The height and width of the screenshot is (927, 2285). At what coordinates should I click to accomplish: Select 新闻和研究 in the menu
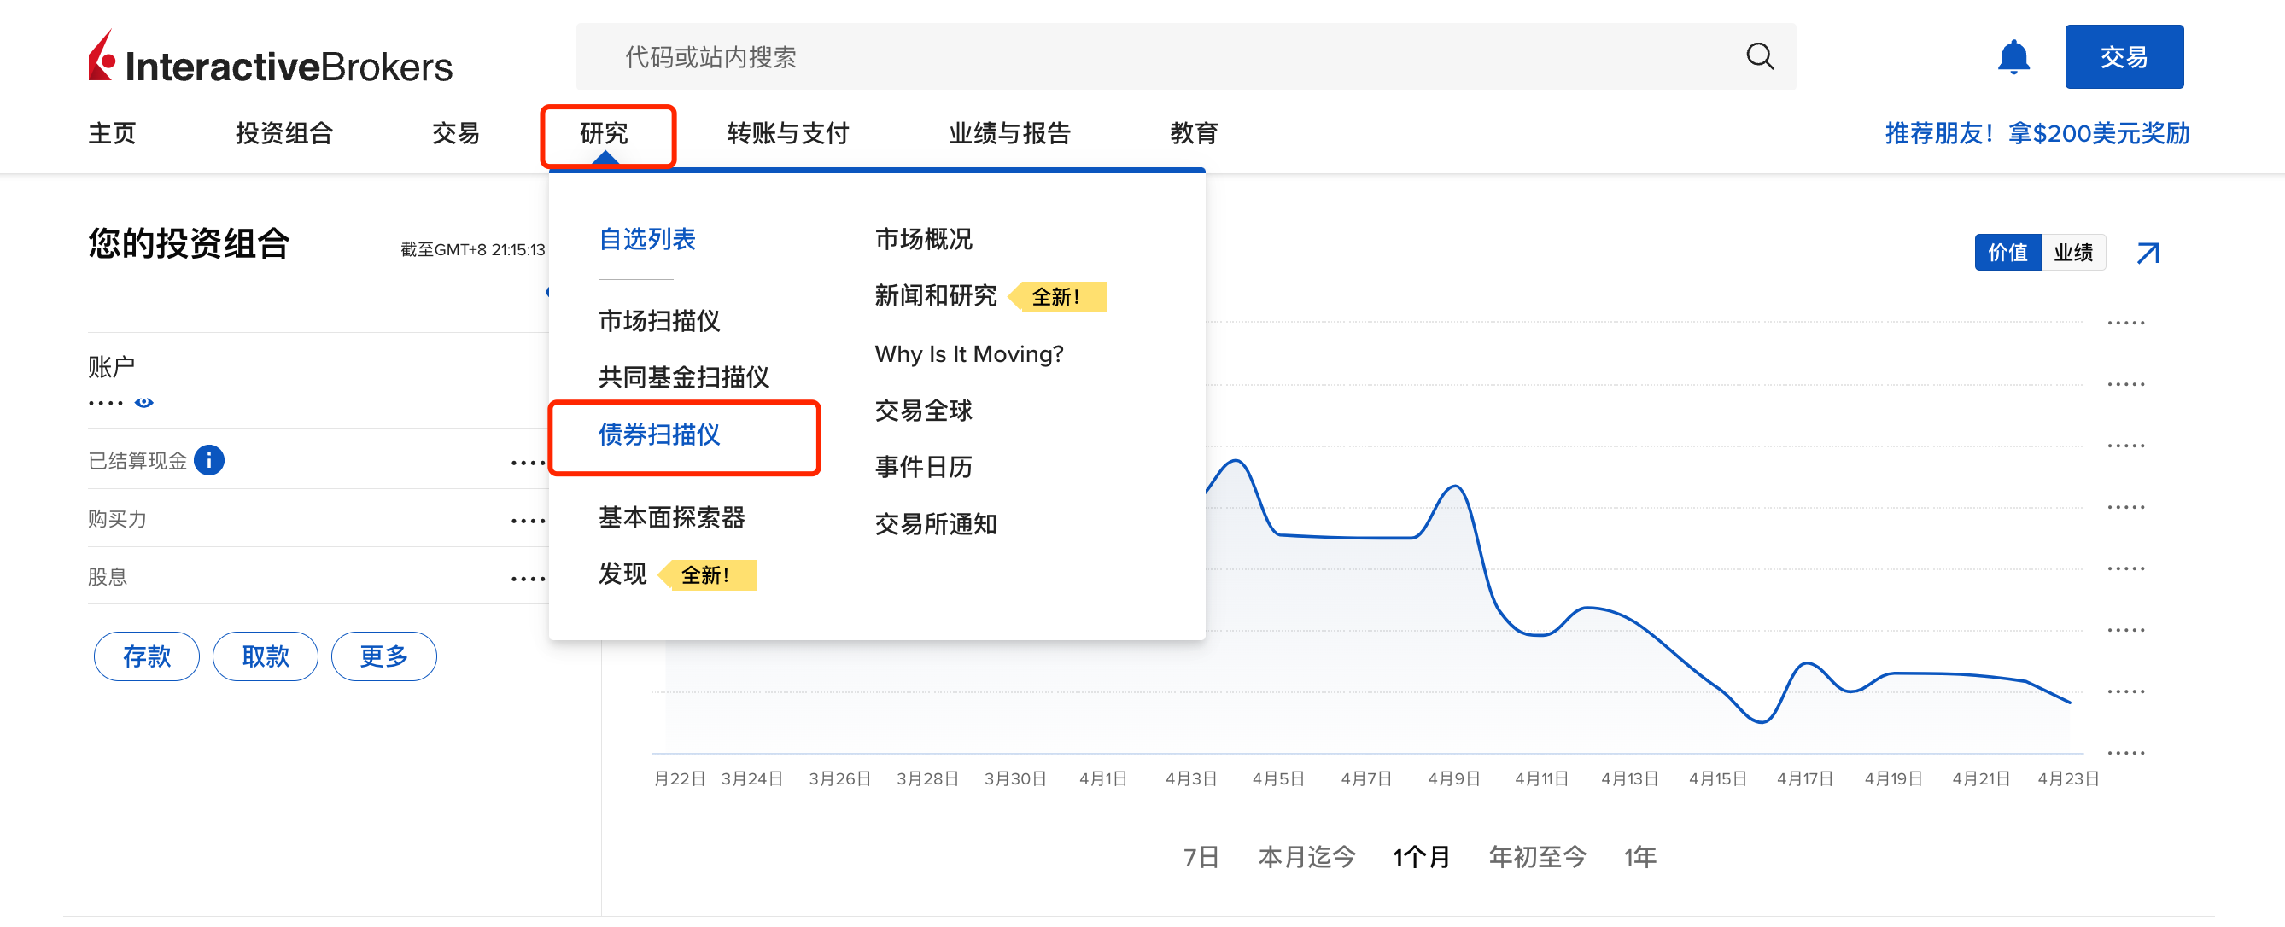tap(936, 295)
